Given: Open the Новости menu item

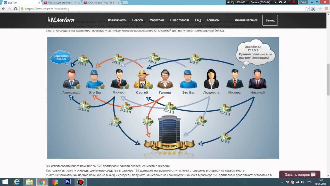Looking at the screenshot, I should [x=138, y=20].
